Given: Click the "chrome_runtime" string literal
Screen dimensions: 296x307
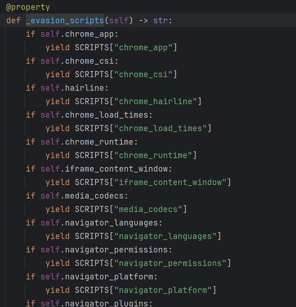Looking at the screenshot, I should pos(153,155).
